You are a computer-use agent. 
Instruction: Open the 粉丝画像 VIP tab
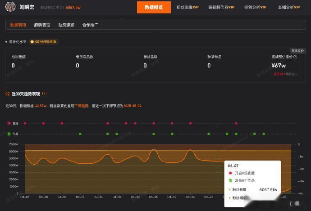pyautogui.click(x=188, y=7)
